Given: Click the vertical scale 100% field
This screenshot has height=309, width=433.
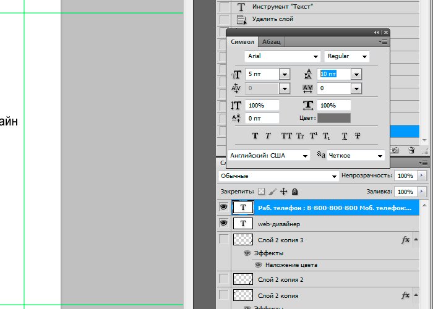Looking at the screenshot, I should [x=262, y=106].
